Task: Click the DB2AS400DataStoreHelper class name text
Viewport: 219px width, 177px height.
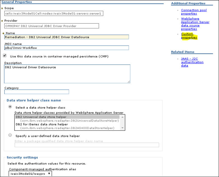Action: pyautogui.click(x=67, y=128)
